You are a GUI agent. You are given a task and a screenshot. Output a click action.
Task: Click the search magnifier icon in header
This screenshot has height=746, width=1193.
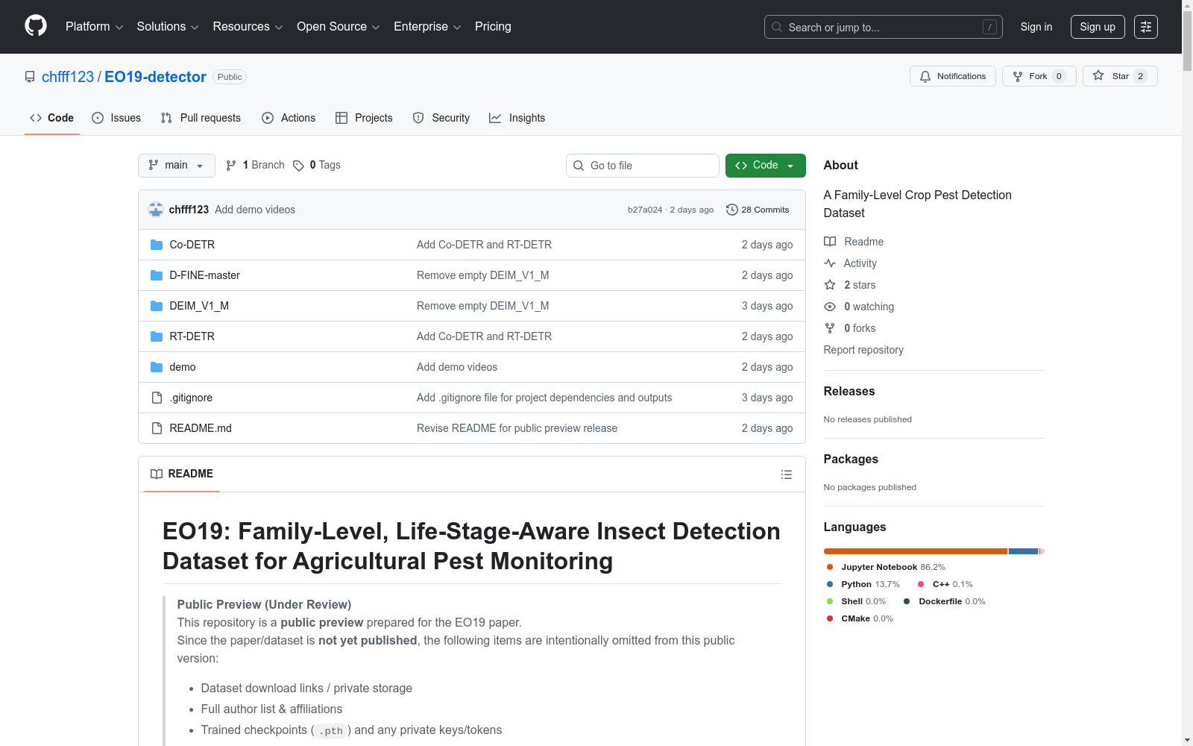777,27
